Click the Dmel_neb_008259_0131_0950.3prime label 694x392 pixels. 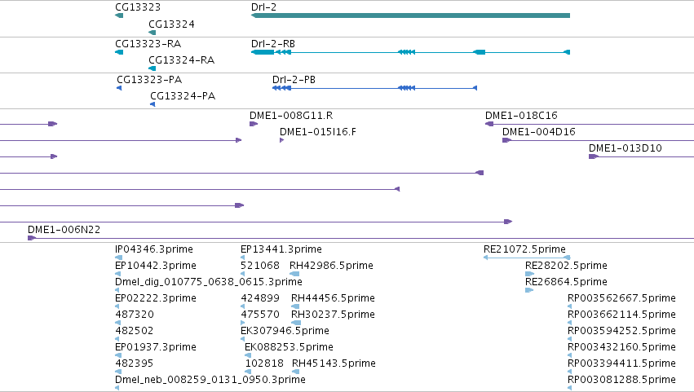(210, 379)
